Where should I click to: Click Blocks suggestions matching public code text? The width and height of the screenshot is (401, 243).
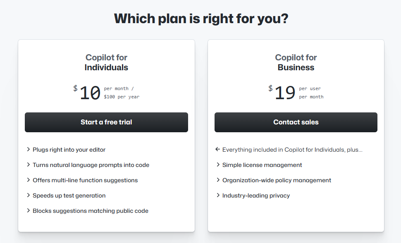pos(90,211)
